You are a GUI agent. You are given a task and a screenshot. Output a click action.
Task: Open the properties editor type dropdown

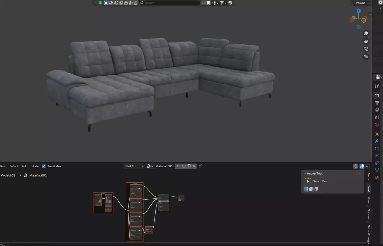(x=379, y=77)
